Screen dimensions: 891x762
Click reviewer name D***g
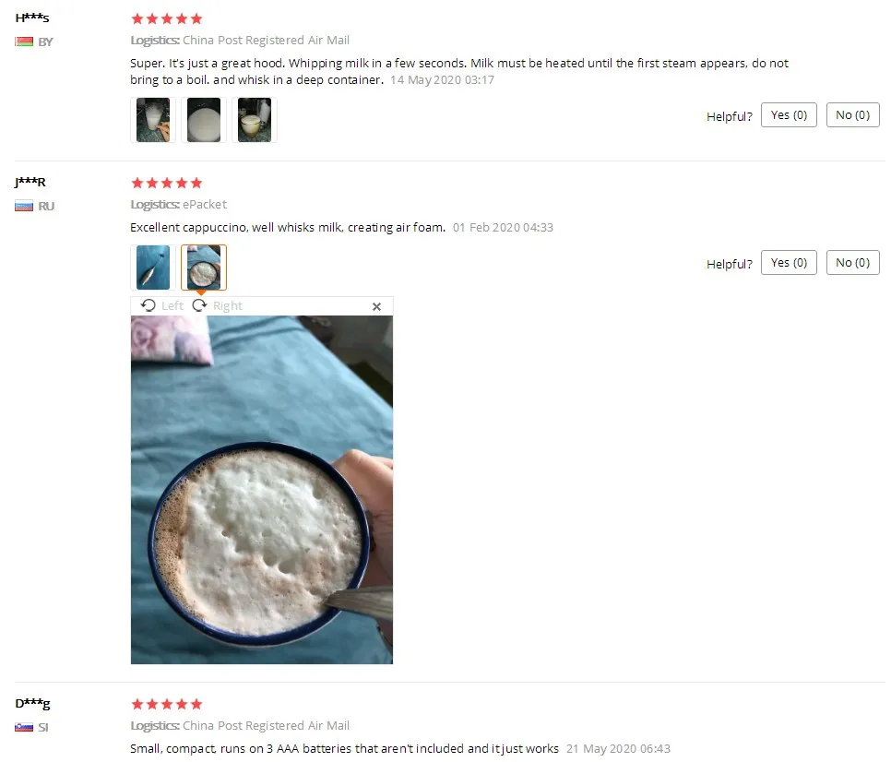(32, 704)
